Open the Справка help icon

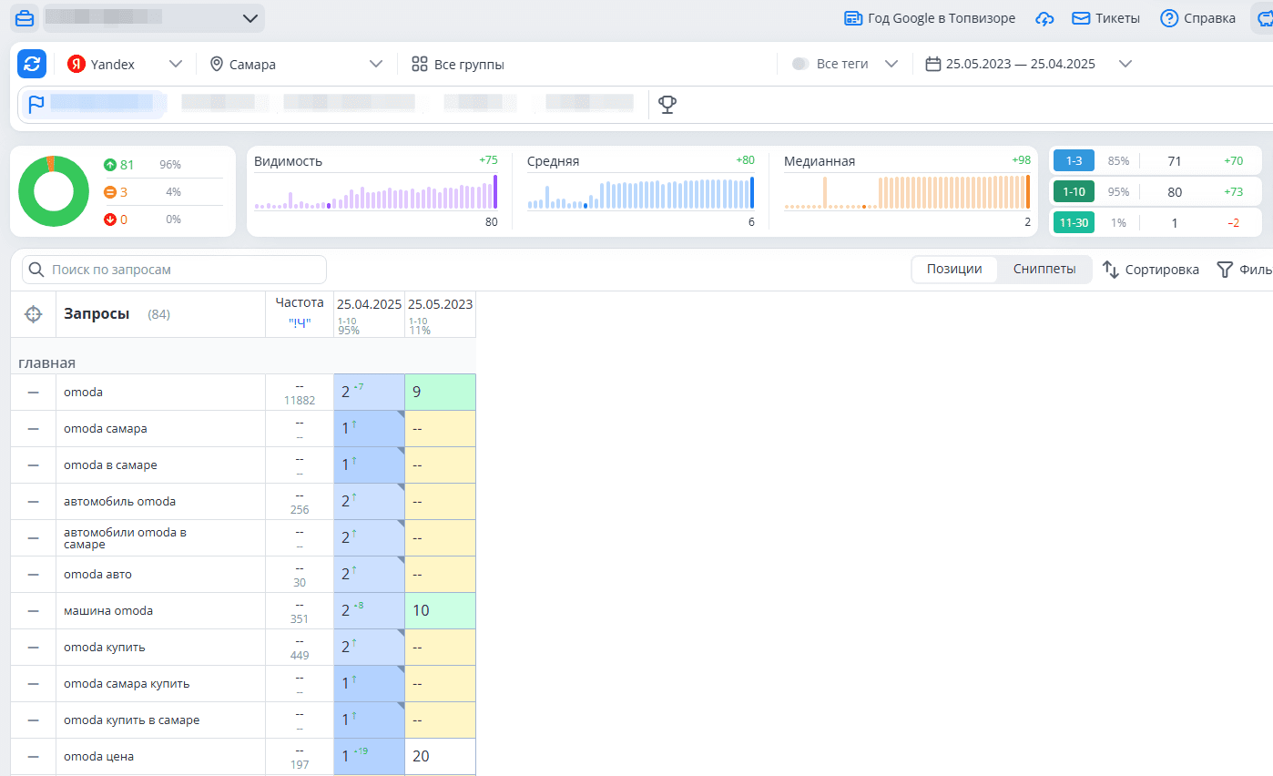coord(1169,18)
